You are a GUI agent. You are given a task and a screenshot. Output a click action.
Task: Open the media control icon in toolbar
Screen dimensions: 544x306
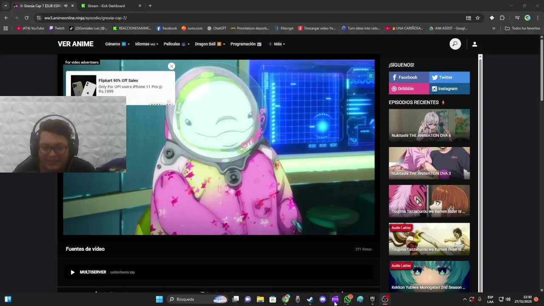click(x=517, y=18)
